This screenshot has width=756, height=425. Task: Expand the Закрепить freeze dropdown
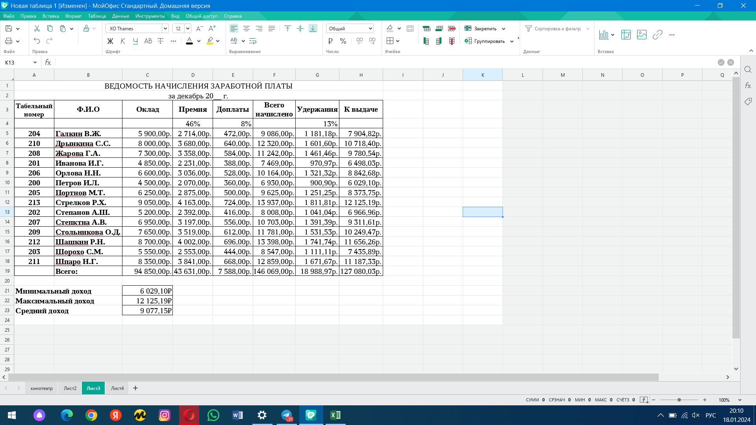point(504,29)
